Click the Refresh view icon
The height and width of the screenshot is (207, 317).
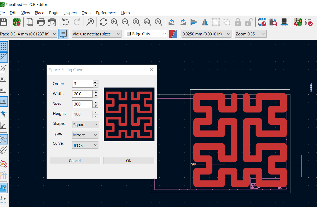click(104, 22)
